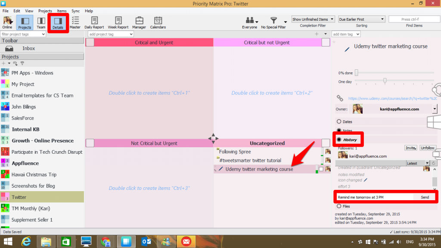Click the Send button

tap(425, 197)
